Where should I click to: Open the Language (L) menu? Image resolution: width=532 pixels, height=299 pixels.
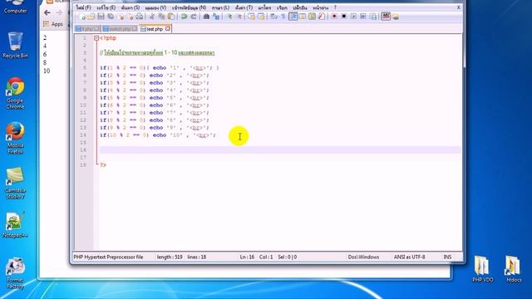[x=220, y=7]
